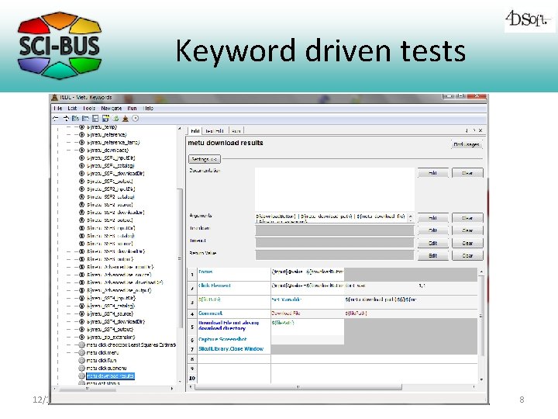Collapse the Settings section button
Image resolution: width=558 pixels, height=419 pixels.
(205, 159)
